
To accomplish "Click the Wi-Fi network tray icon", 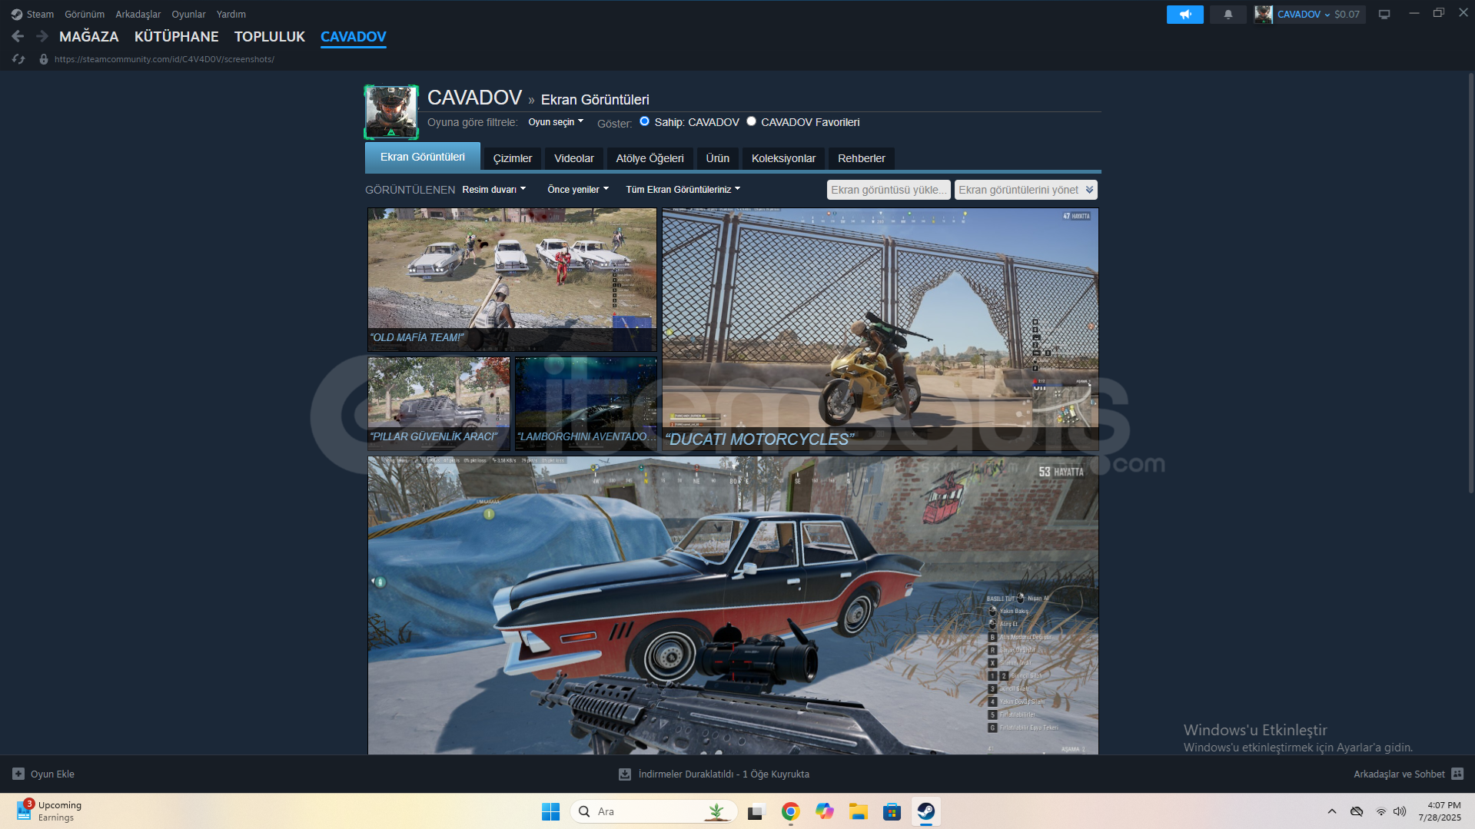I will (1380, 811).
